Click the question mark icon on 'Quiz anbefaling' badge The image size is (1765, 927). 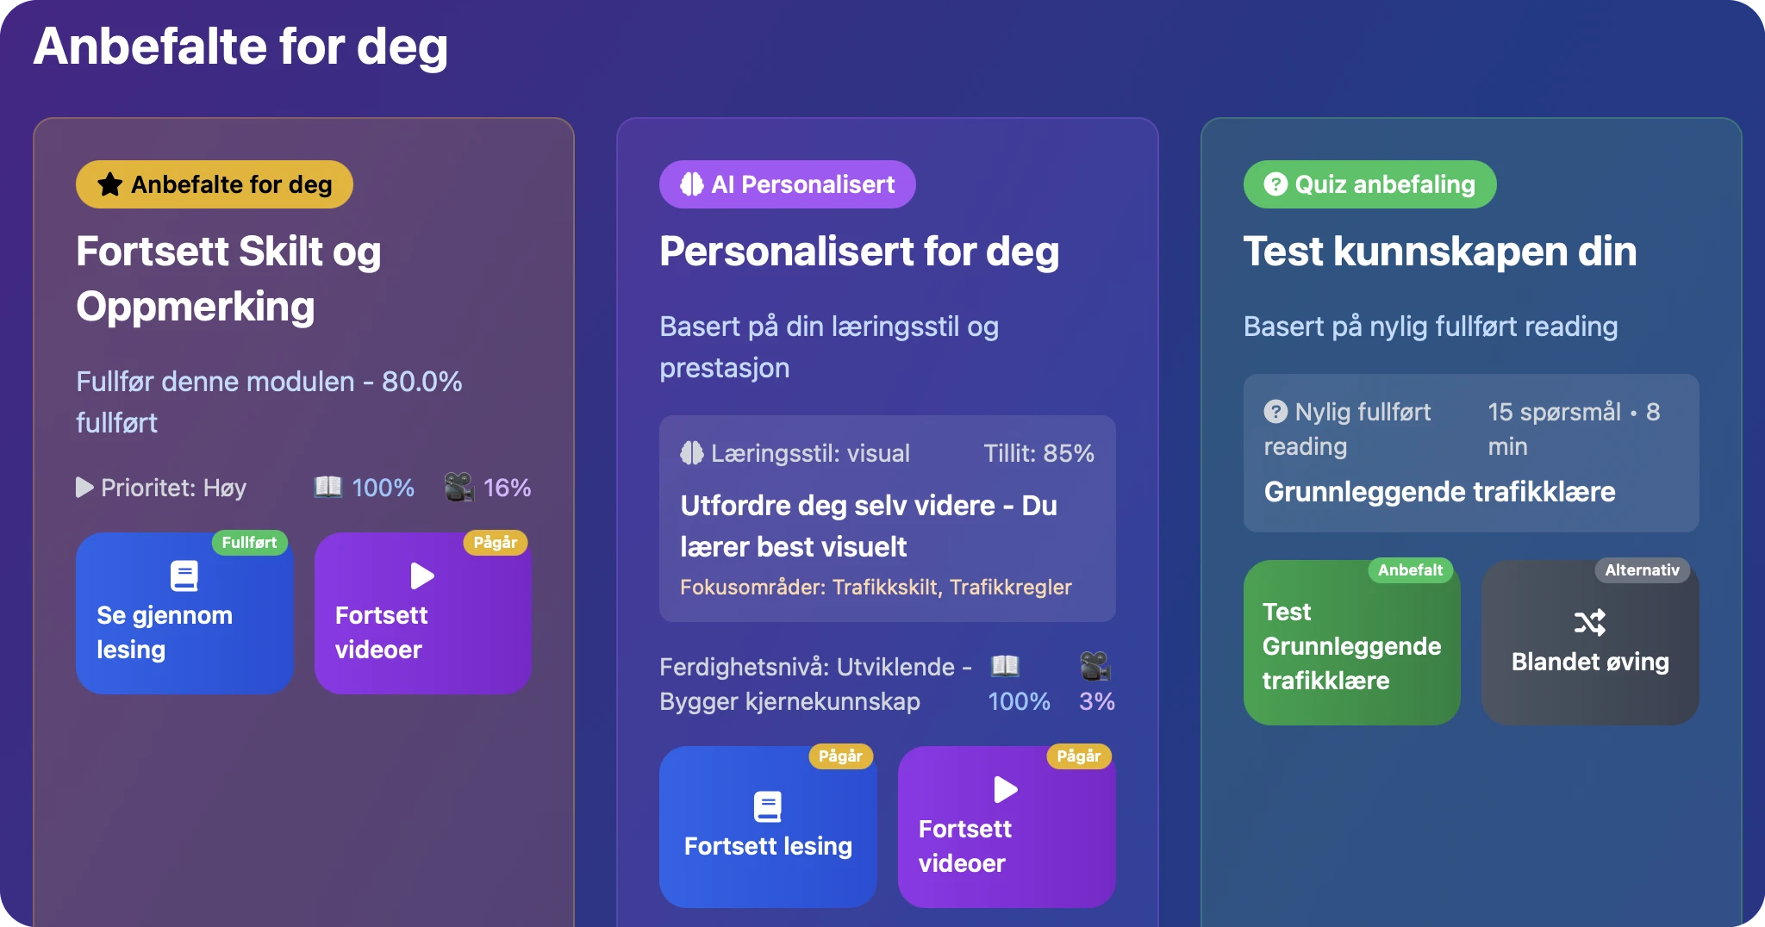(1275, 184)
